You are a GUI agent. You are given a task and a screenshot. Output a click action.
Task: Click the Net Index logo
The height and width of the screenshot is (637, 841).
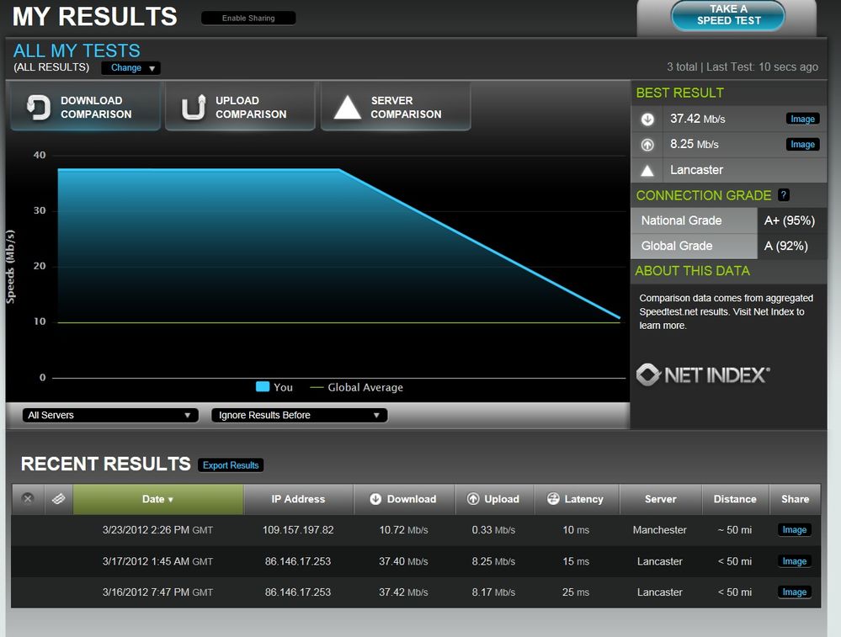click(x=703, y=374)
